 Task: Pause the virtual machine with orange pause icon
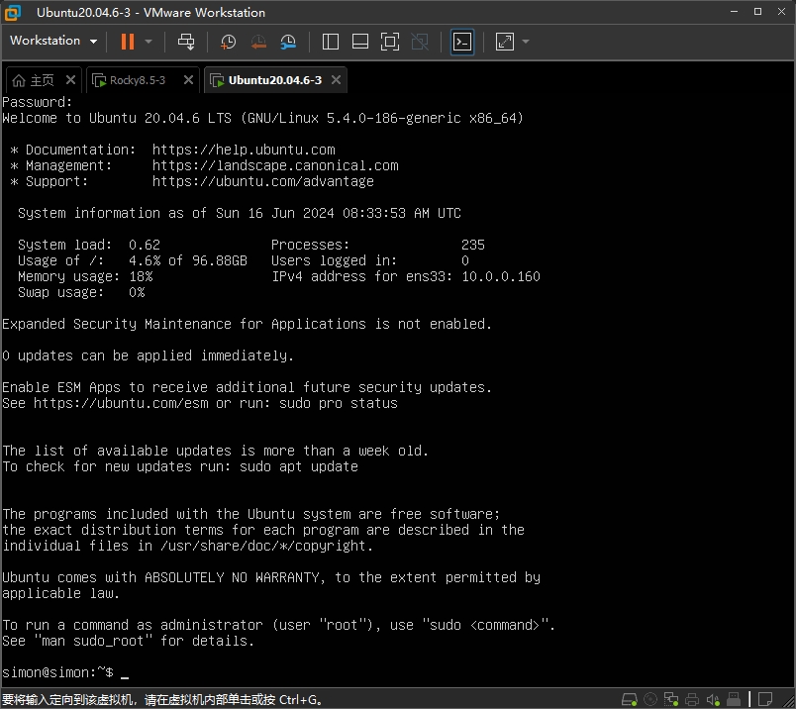128,42
